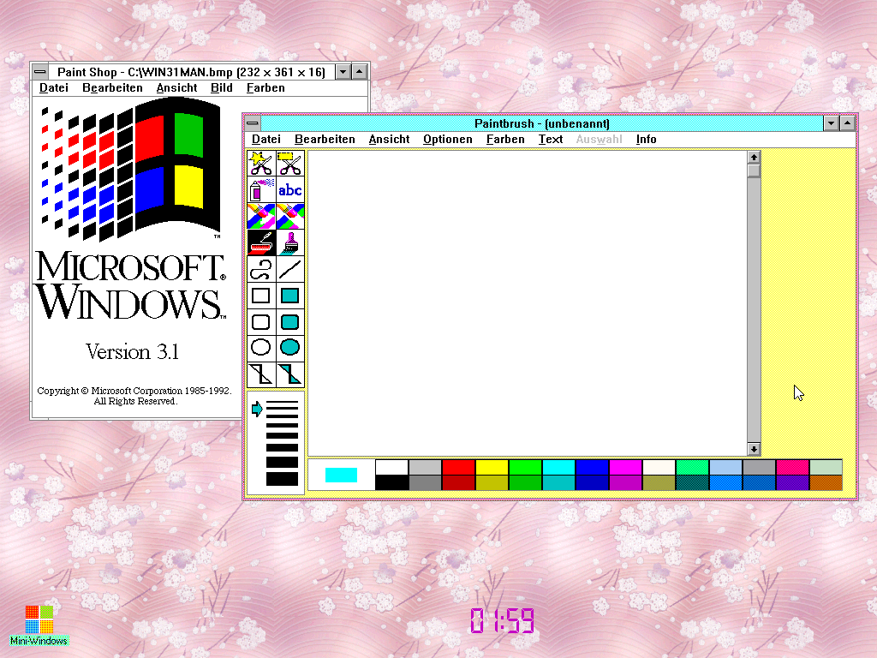Select the thickest line width
Image resolution: width=877 pixels, height=658 pixels.
tap(282, 479)
